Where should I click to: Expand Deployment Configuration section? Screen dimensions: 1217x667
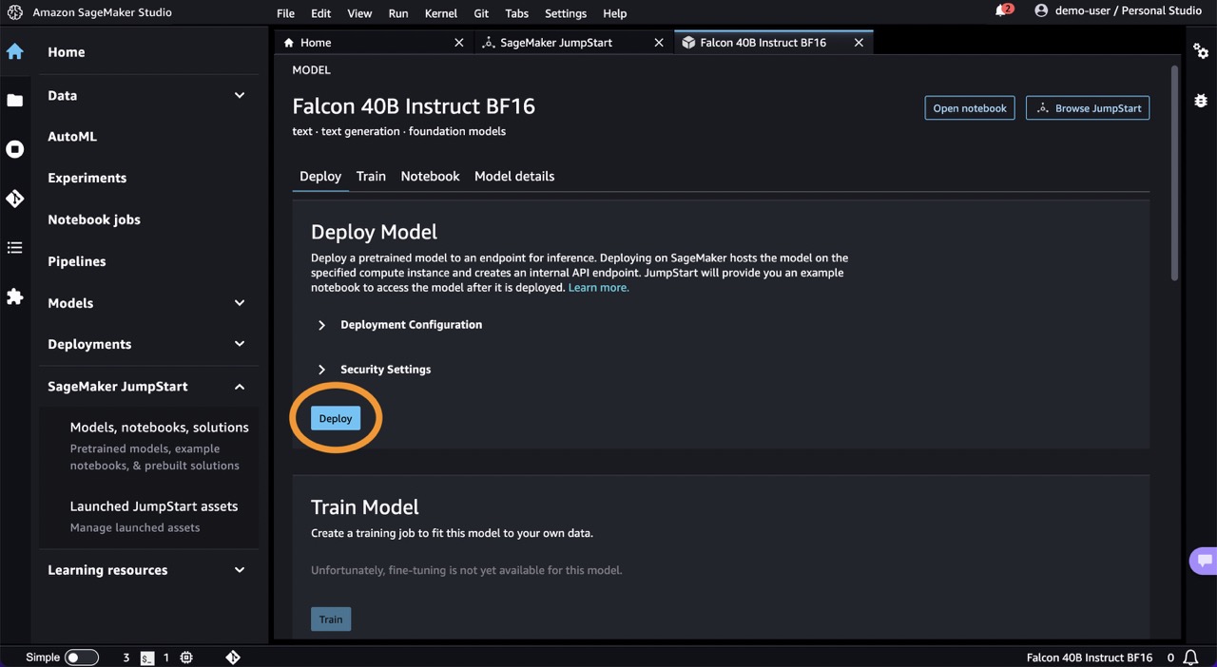click(321, 325)
